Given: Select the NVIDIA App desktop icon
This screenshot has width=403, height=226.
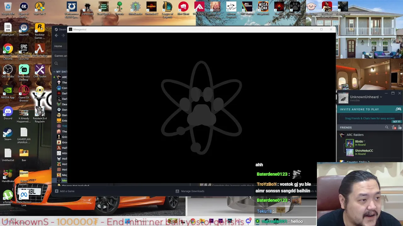Looking at the screenshot, I should tap(8, 93).
